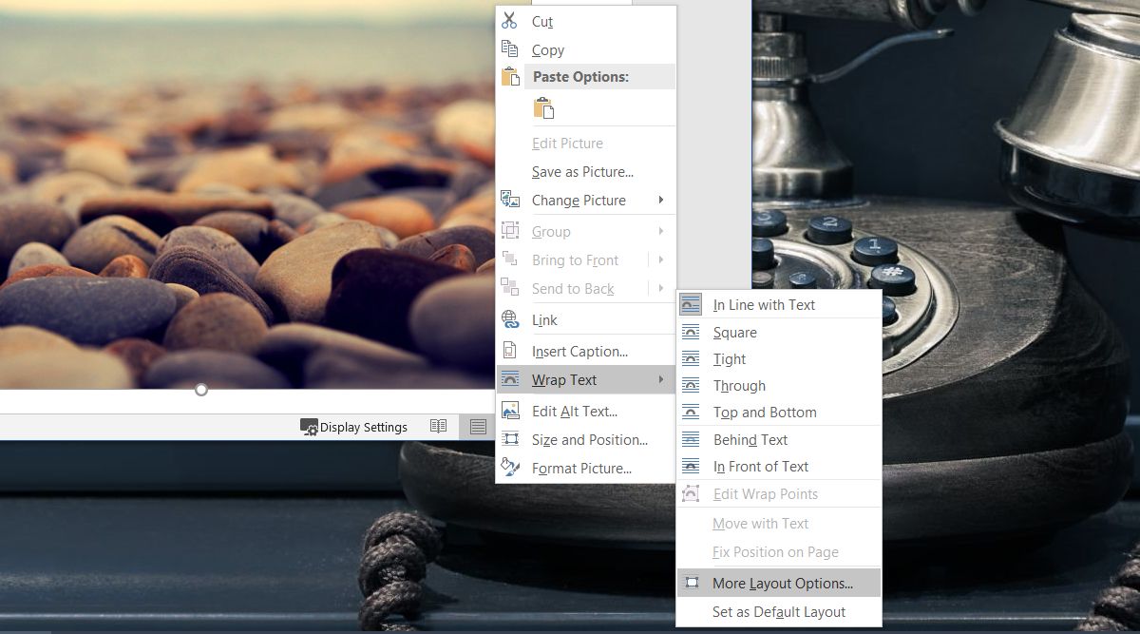Image resolution: width=1140 pixels, height=634 pixels.
Task: Click the Format Picture paint bucket icon
Action: point(509,468)
